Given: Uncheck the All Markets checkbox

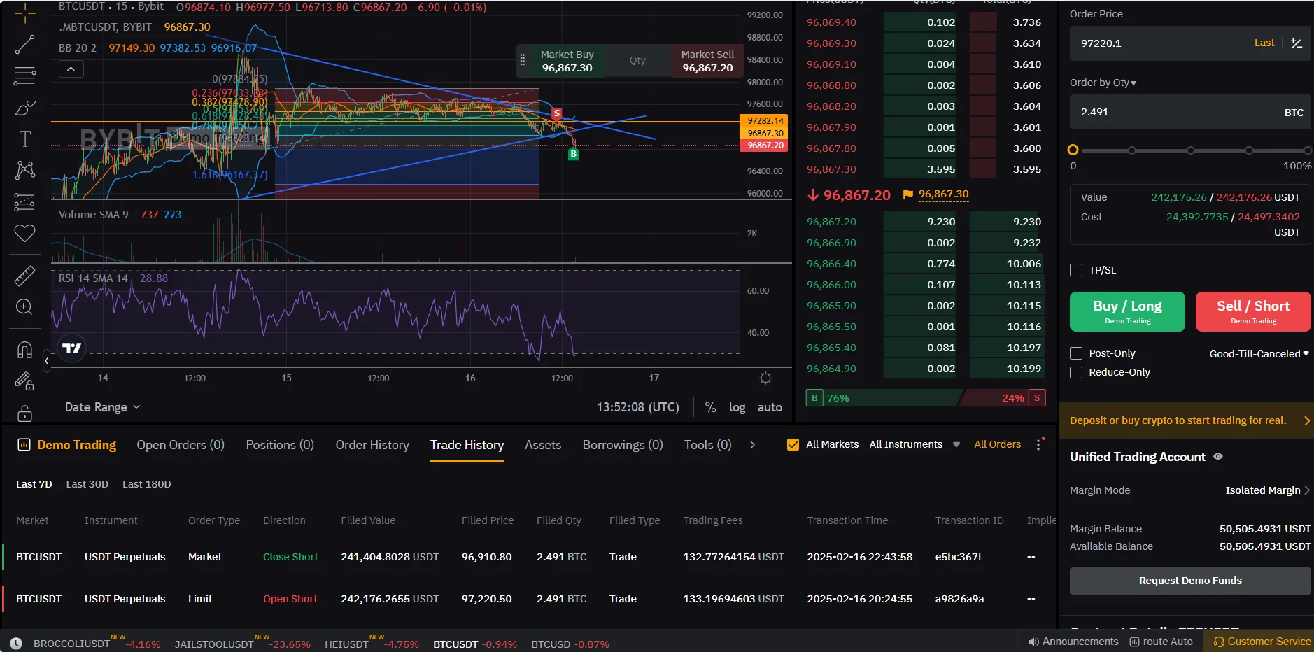Looking at the screenshot, I should point(793,444).
